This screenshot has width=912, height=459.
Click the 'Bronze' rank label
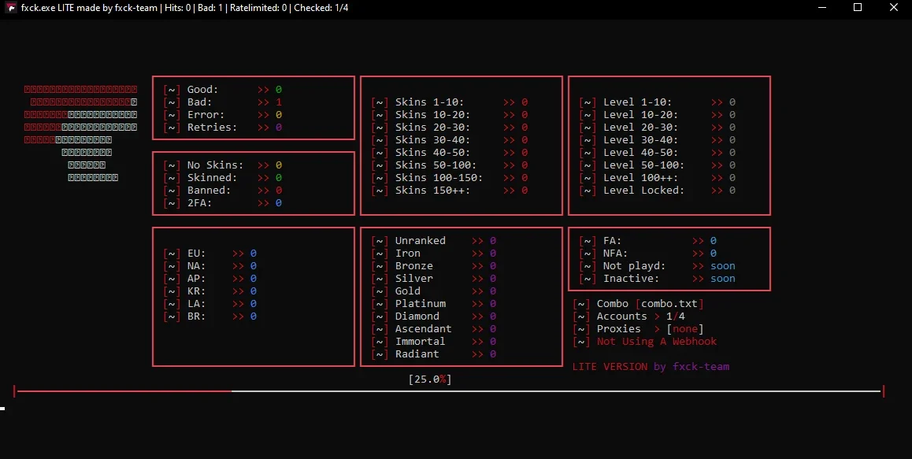(x=414, y=266)
